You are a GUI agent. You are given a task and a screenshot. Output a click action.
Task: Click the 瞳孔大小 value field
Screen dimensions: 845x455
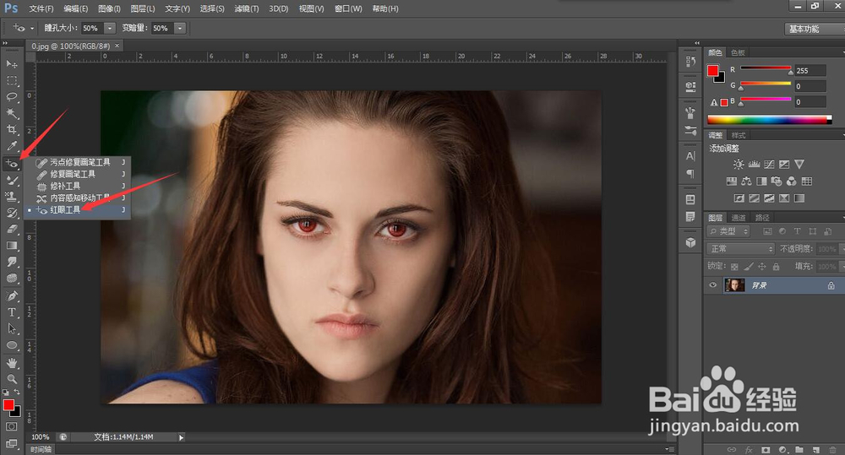(x=92, y=28)
